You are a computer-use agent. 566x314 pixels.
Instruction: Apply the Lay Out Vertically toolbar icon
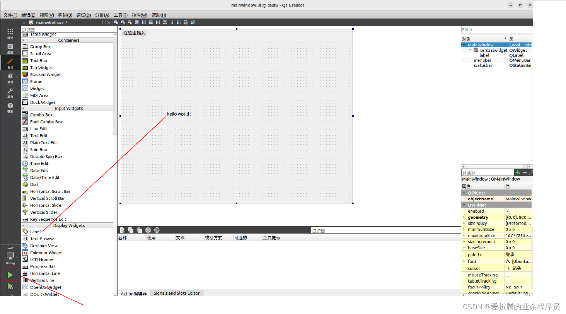151,22
